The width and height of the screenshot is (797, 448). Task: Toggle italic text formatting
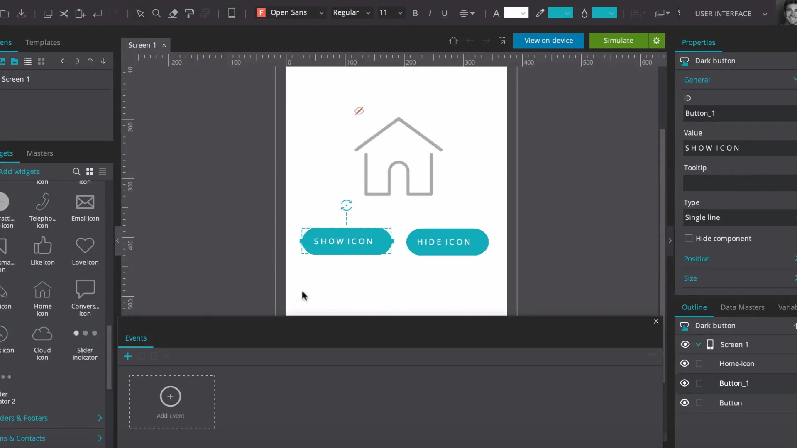pyautogui.click(x=430, y=13)
